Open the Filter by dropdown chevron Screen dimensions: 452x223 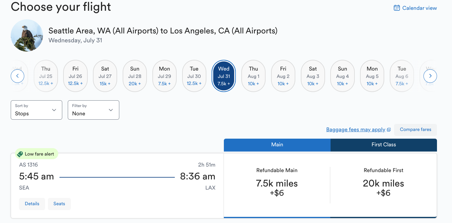pyautogui.click(x=111, y=110)
